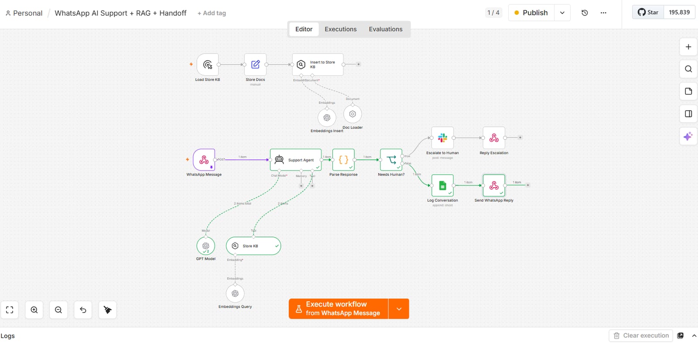Select the Insert to Store KB node
Image resolution: width=698 pixels, height=343 pixels.
[x=318, y=64]
